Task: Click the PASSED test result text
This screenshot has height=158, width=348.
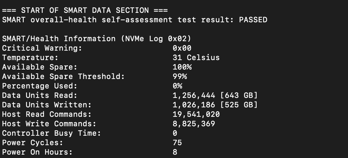Action: (x=253, y=20)
